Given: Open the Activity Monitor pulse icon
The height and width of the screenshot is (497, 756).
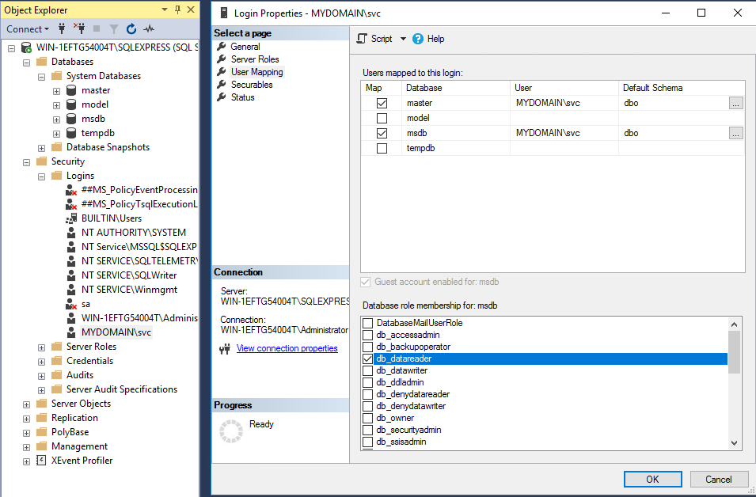Looking at the screenshot, I should click(x=149, y=29).
